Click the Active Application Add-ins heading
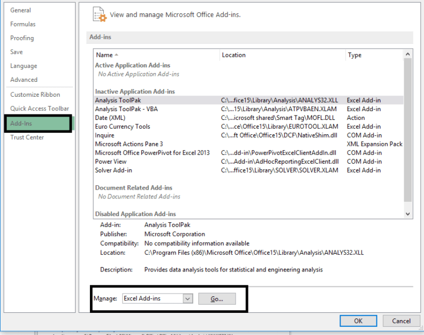 [132, 65]
